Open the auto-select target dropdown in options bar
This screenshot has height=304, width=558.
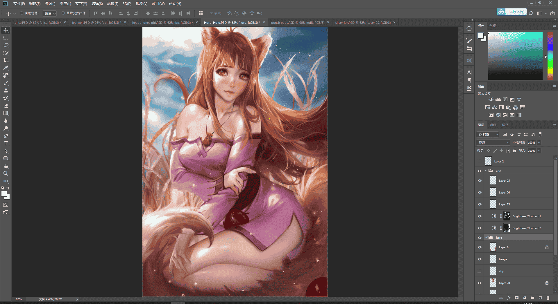pyautogui.click(x=49, y=13)
